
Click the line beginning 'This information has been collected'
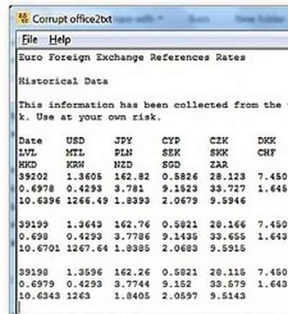[153, 105]
